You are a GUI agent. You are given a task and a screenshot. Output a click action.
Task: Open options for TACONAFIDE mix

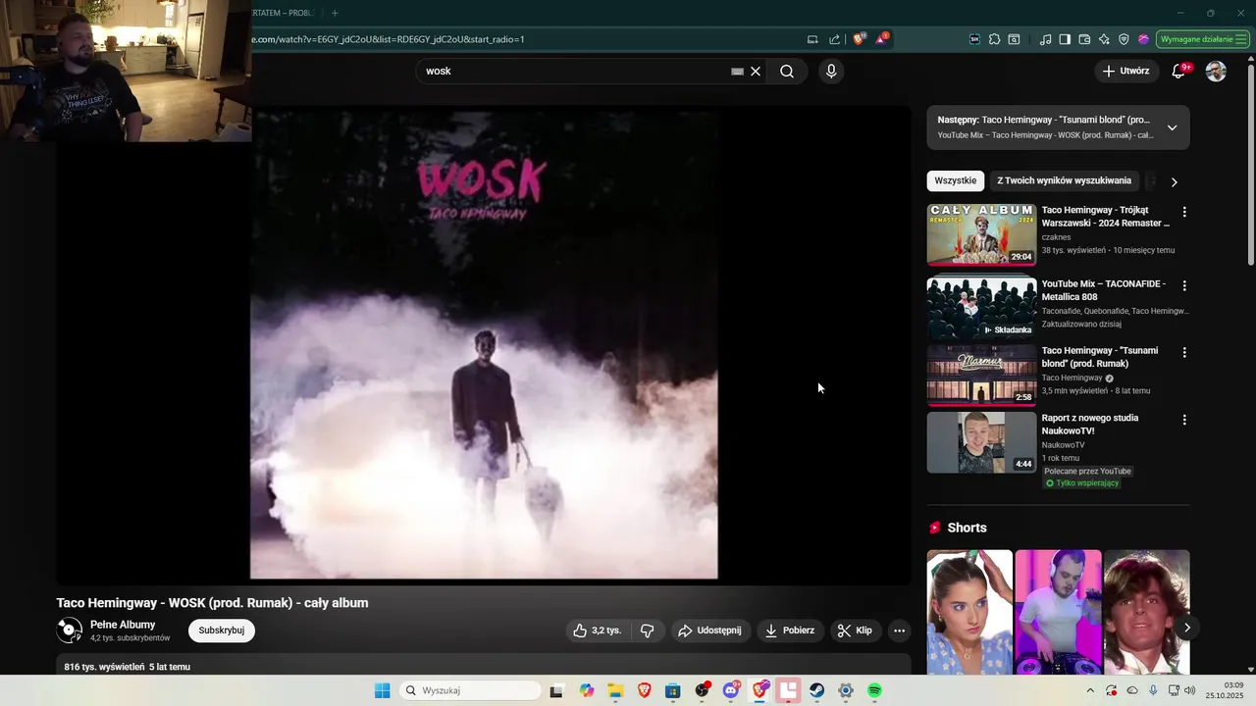click(x=1184, y=286)
